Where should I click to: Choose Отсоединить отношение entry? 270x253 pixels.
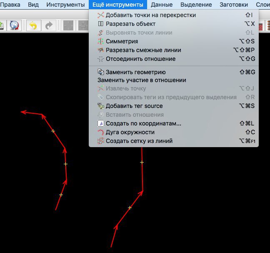[174, 59]
